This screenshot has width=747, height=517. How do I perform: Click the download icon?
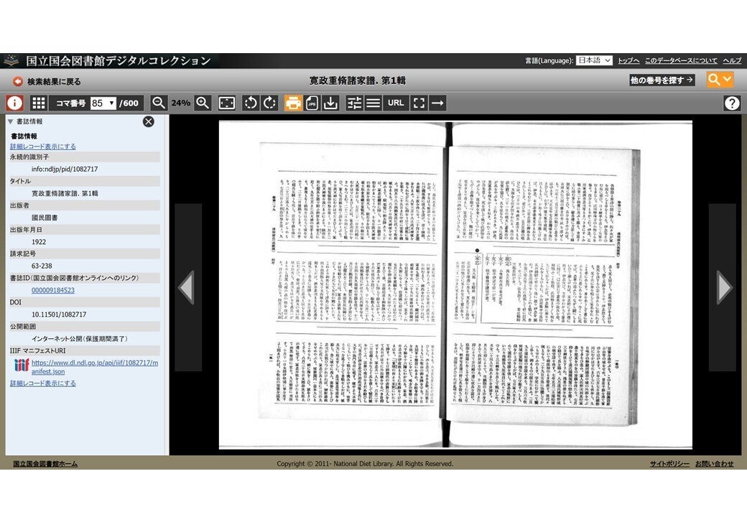click(x=330, y=103)
